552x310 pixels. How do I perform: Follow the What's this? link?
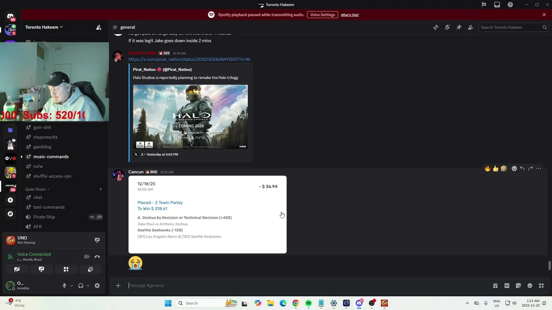click(350, 15)
